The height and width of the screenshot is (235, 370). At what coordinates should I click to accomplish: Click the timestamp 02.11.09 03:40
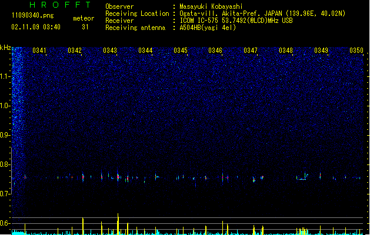pyautogui.click(x=36, y=27)
